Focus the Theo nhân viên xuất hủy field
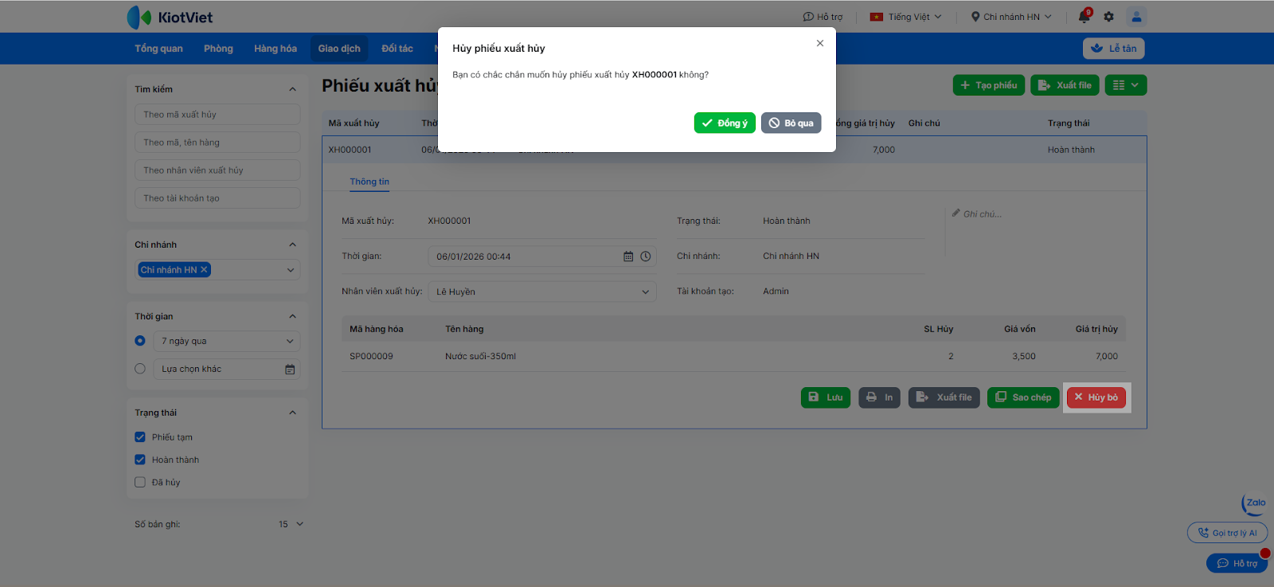This screenshot has width=1274, height=587. [217, 170]
